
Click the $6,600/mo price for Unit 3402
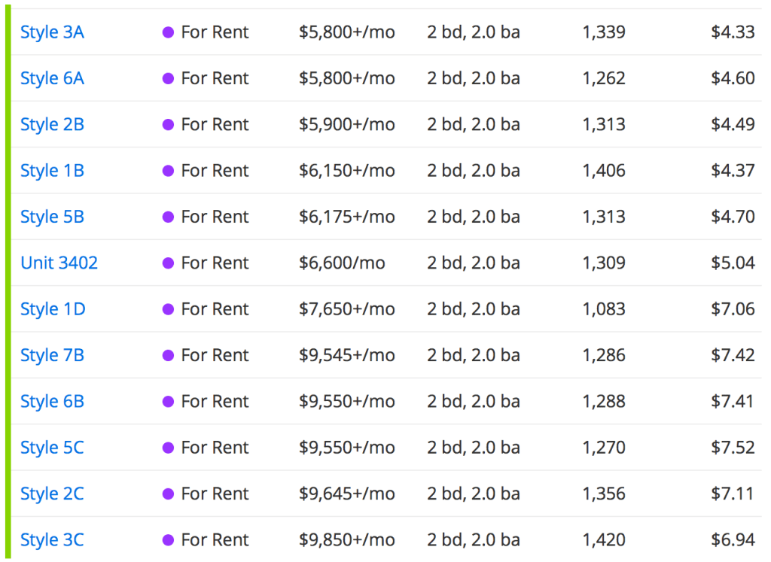pyautogui.click(x=342, y=263)
